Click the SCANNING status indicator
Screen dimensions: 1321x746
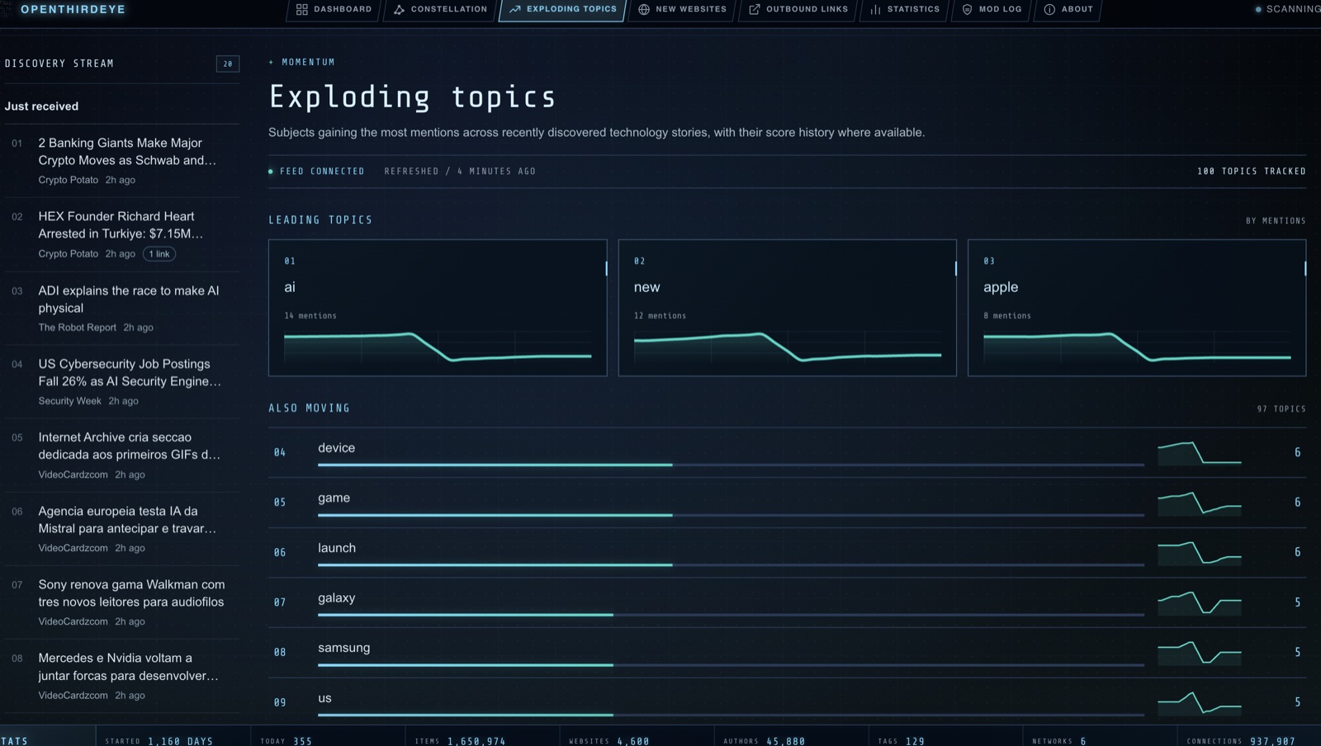point(1288,9)
